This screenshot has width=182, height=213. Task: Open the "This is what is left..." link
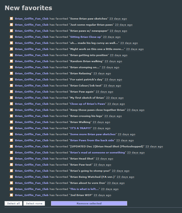[x=85, y=189]
